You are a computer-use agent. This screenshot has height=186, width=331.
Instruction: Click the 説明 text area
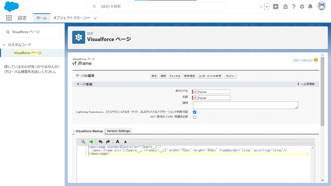(x=245, y=105)
